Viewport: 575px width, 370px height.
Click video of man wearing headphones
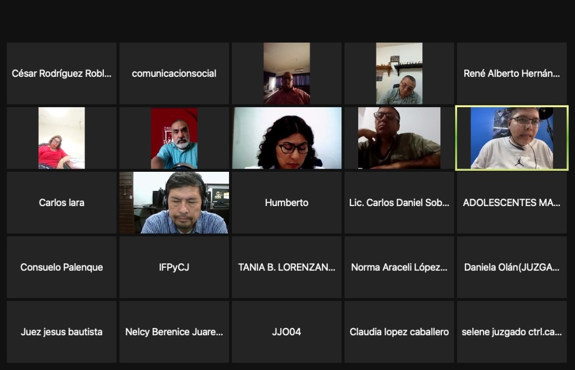click(174, 203)
